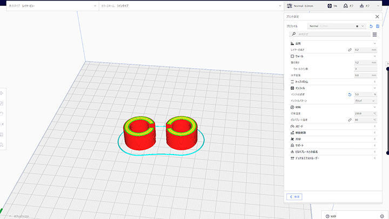
Task: Click the infill pattern (インフィルパターン) label
Action: [x=299, y=101]
